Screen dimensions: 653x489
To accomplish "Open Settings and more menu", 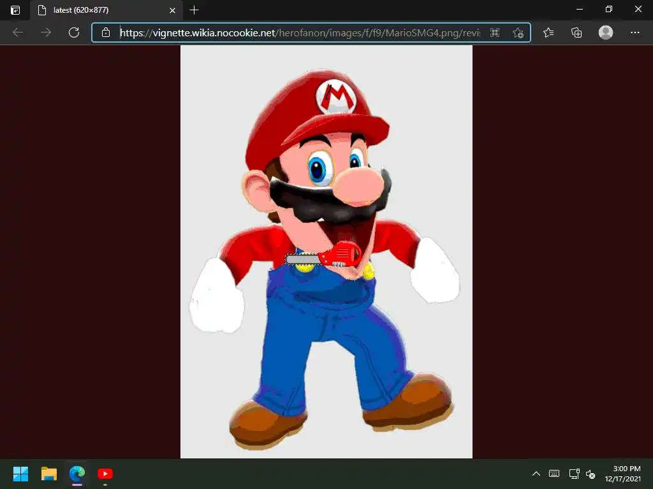I will click(x=635, y=32).
